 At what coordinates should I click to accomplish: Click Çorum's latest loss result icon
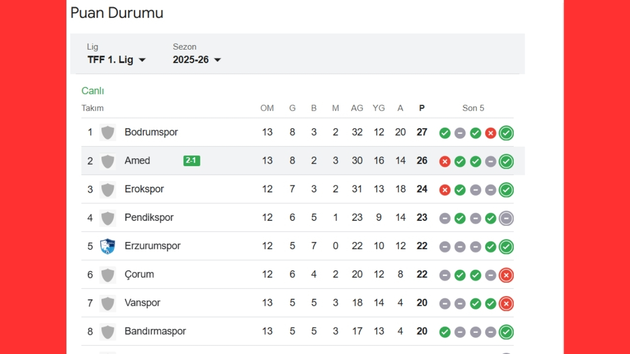pos(506,275)
